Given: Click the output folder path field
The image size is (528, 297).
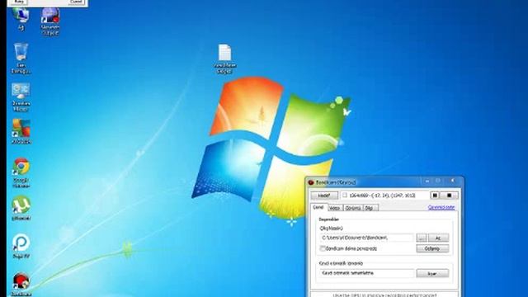Looking at the screenshot, I should point(366,238).
